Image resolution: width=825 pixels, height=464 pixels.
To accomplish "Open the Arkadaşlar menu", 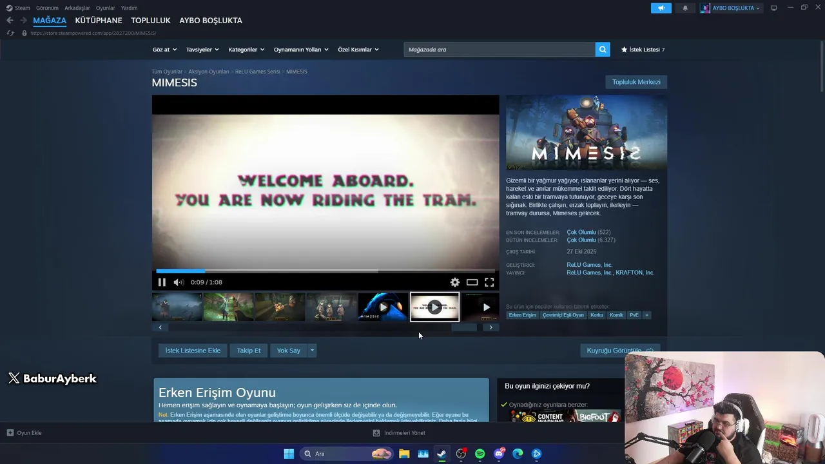I will point(77,8).
